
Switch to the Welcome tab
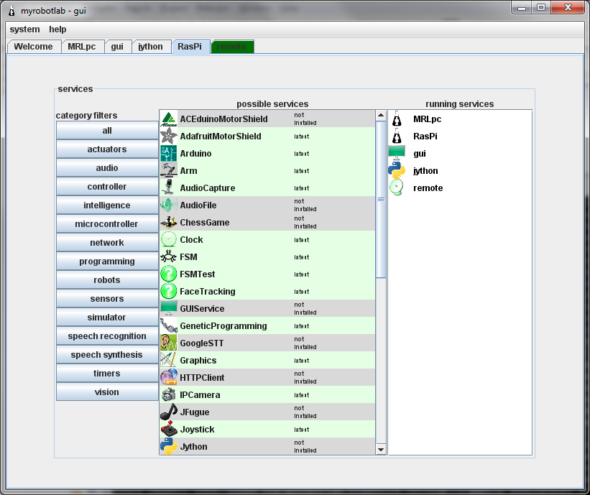coord(34,47)
